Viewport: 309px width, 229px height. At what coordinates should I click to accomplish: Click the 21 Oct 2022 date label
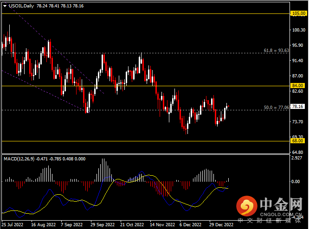pyautogui.click(x=131, y=224)
